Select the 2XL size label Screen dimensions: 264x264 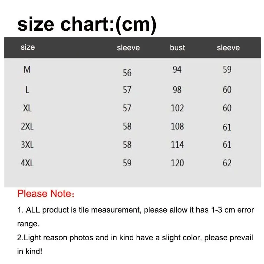click(x=27, y=127)
